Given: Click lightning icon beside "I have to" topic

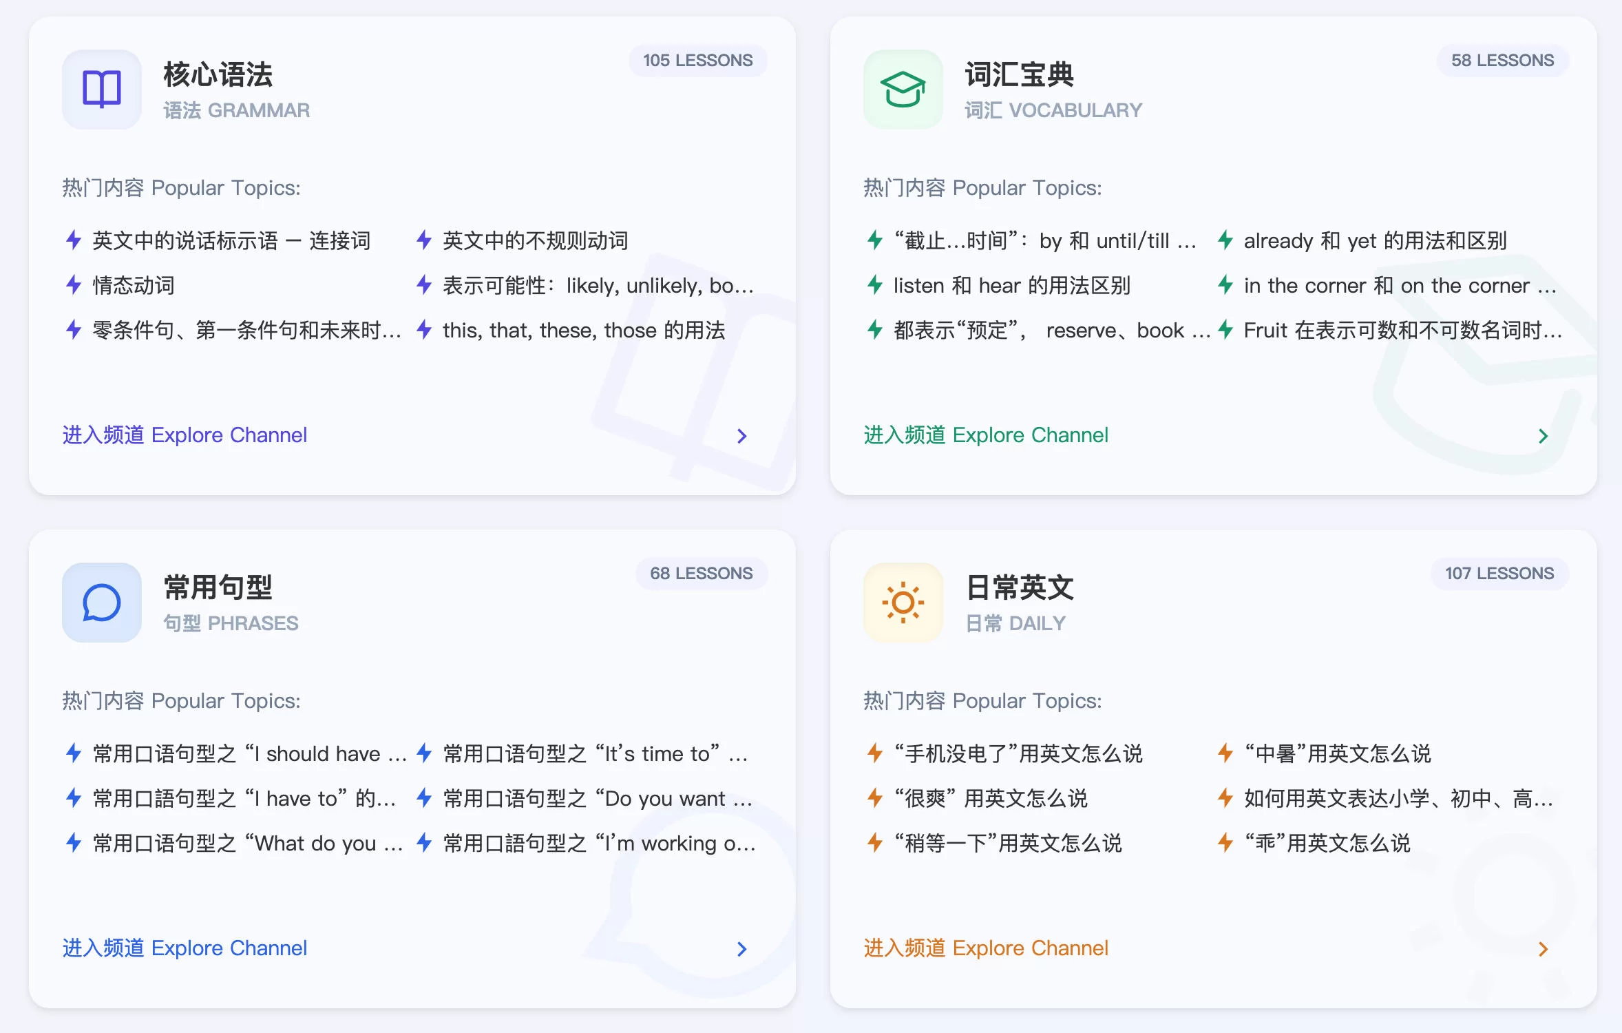Looking at the screenshot, I should (x=74, y=797).
